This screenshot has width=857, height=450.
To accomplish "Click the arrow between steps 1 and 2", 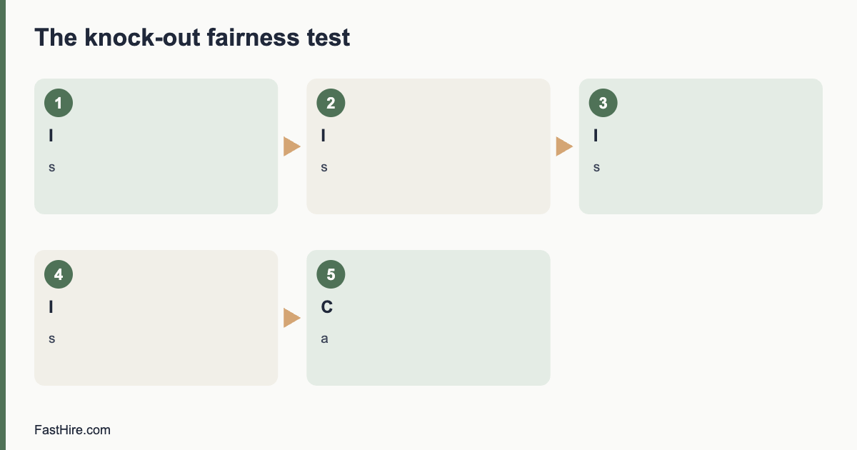I will (292, 146).
